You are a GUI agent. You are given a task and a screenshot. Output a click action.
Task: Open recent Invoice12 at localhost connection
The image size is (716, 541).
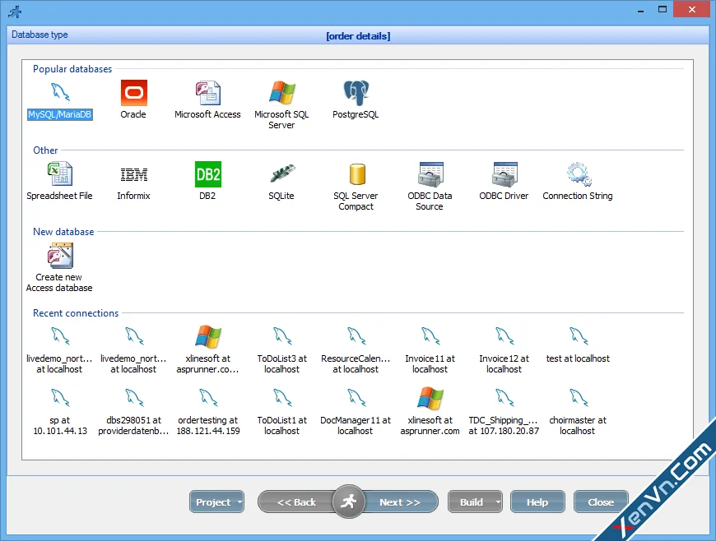pos(504,348)
